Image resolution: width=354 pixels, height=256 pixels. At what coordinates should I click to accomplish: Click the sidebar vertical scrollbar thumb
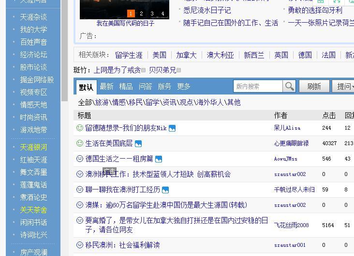(64, 51)
